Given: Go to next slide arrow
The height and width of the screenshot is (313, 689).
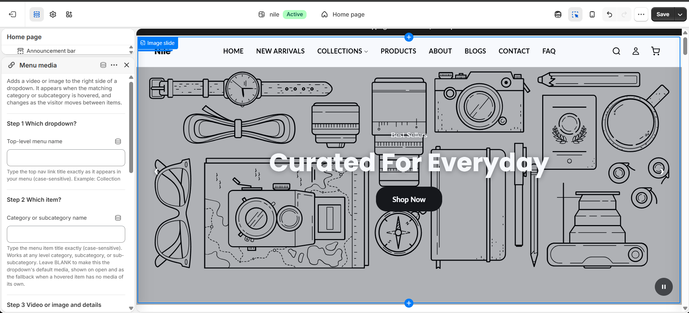Looking at the screenshot, I should click(x=662, y=171).
